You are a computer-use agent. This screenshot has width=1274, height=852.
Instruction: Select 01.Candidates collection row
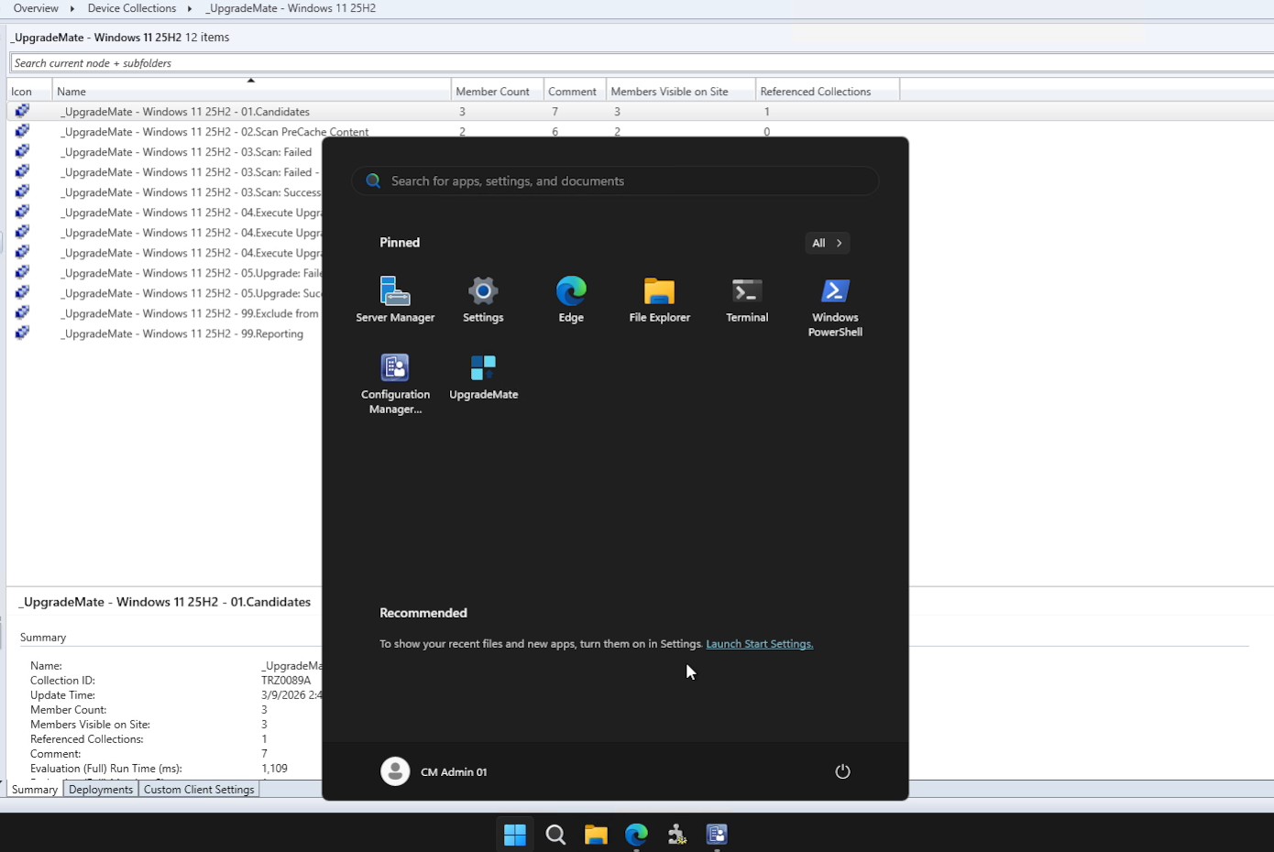tap(640, 111)
